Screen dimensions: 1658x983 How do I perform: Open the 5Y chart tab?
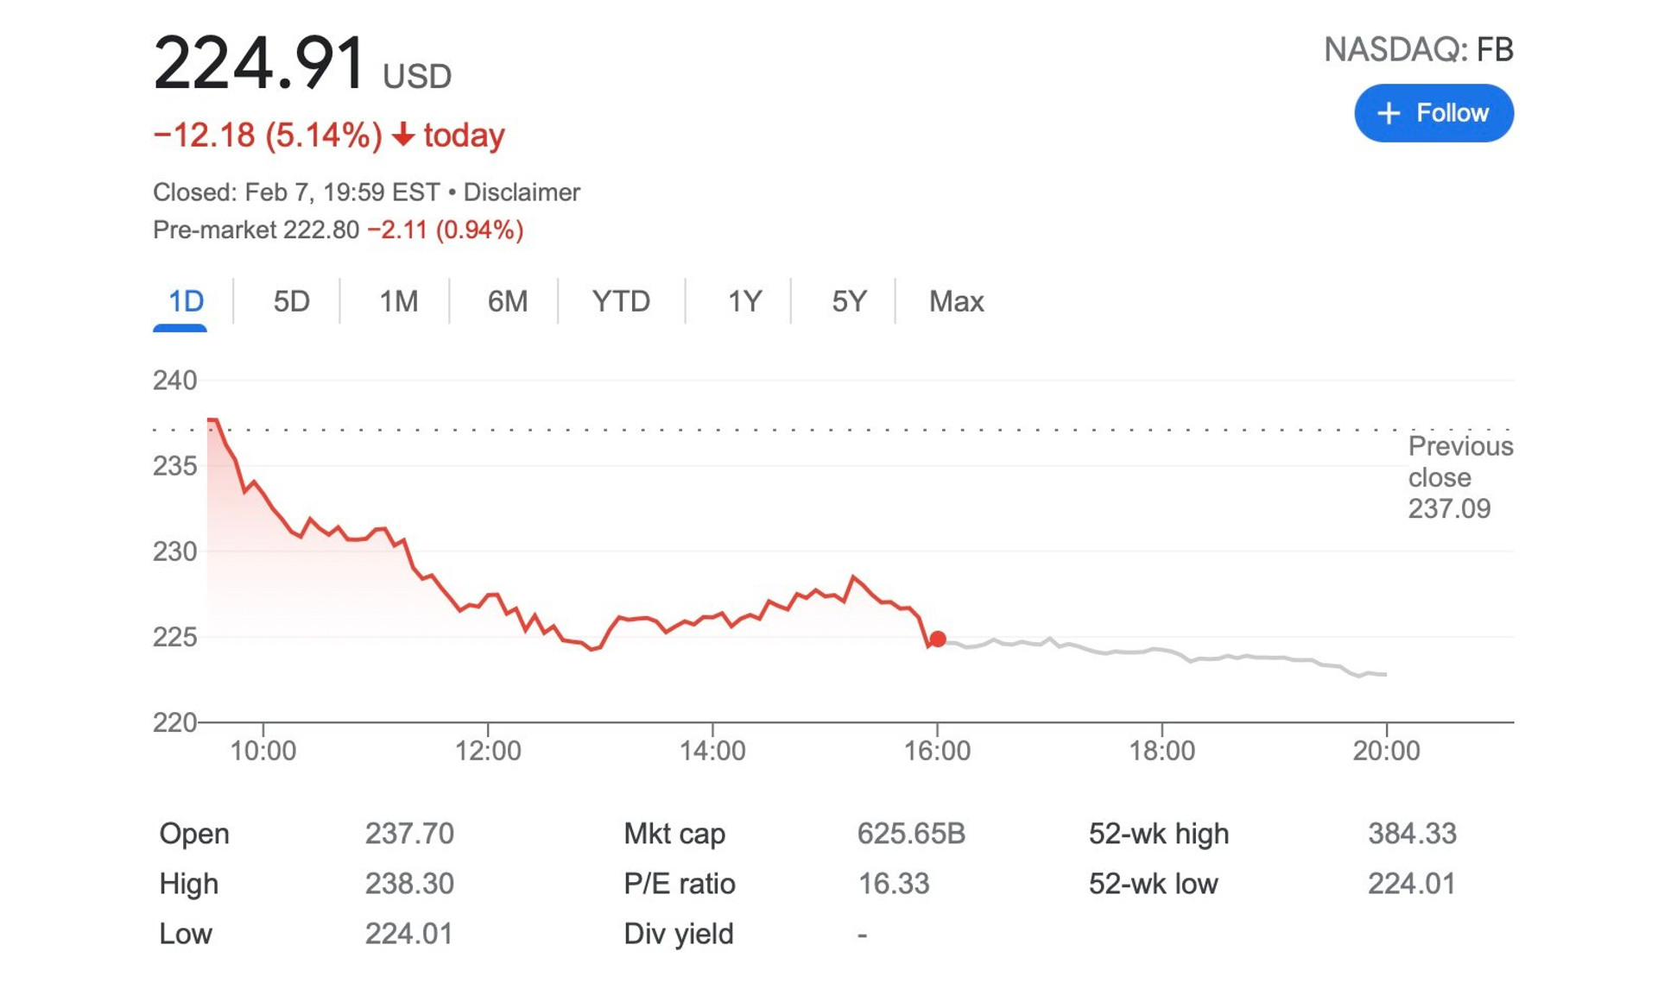point(848,301)
